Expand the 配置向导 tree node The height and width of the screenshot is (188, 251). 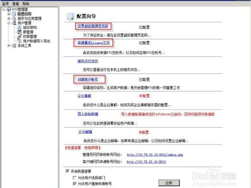9,14
